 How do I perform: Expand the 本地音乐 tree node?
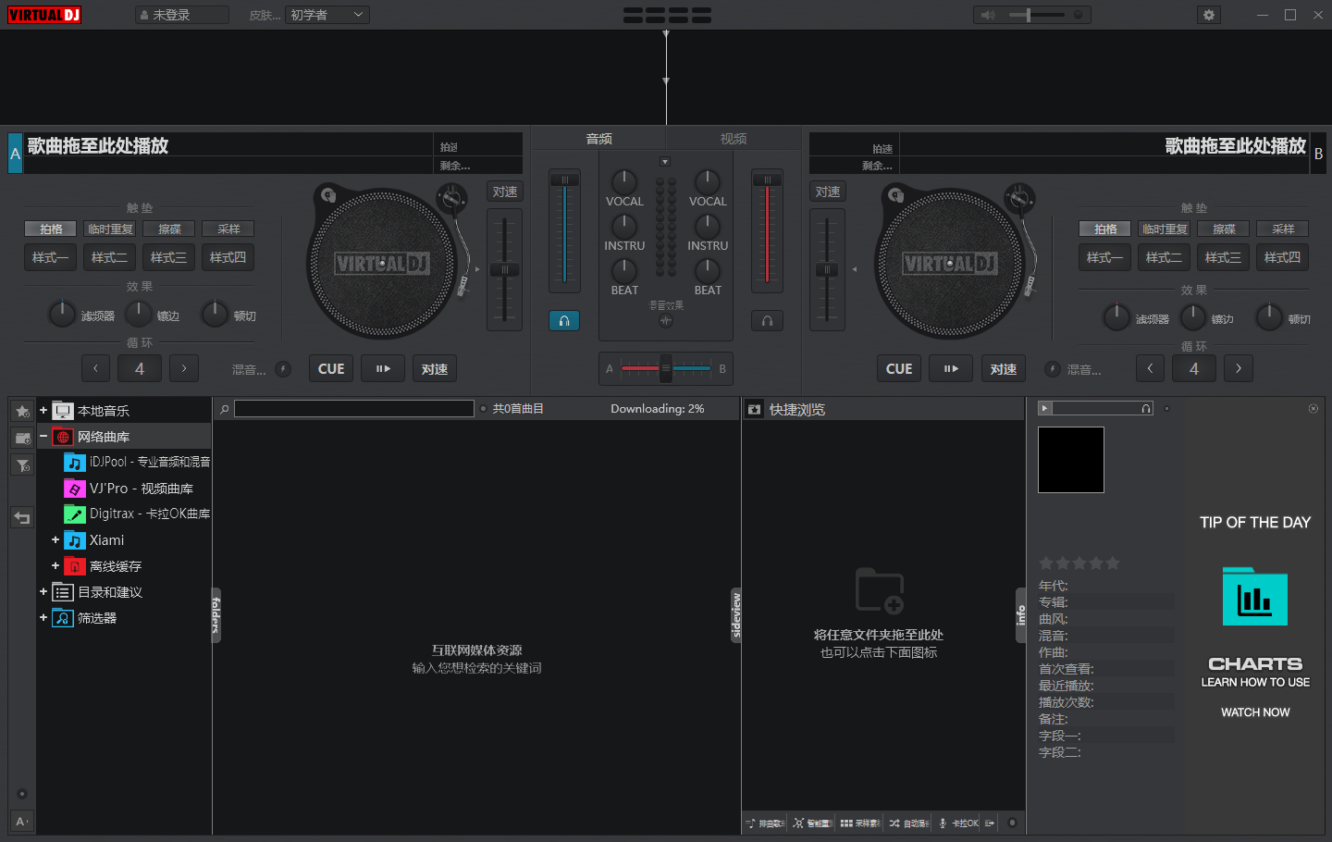tap(43, 410)
